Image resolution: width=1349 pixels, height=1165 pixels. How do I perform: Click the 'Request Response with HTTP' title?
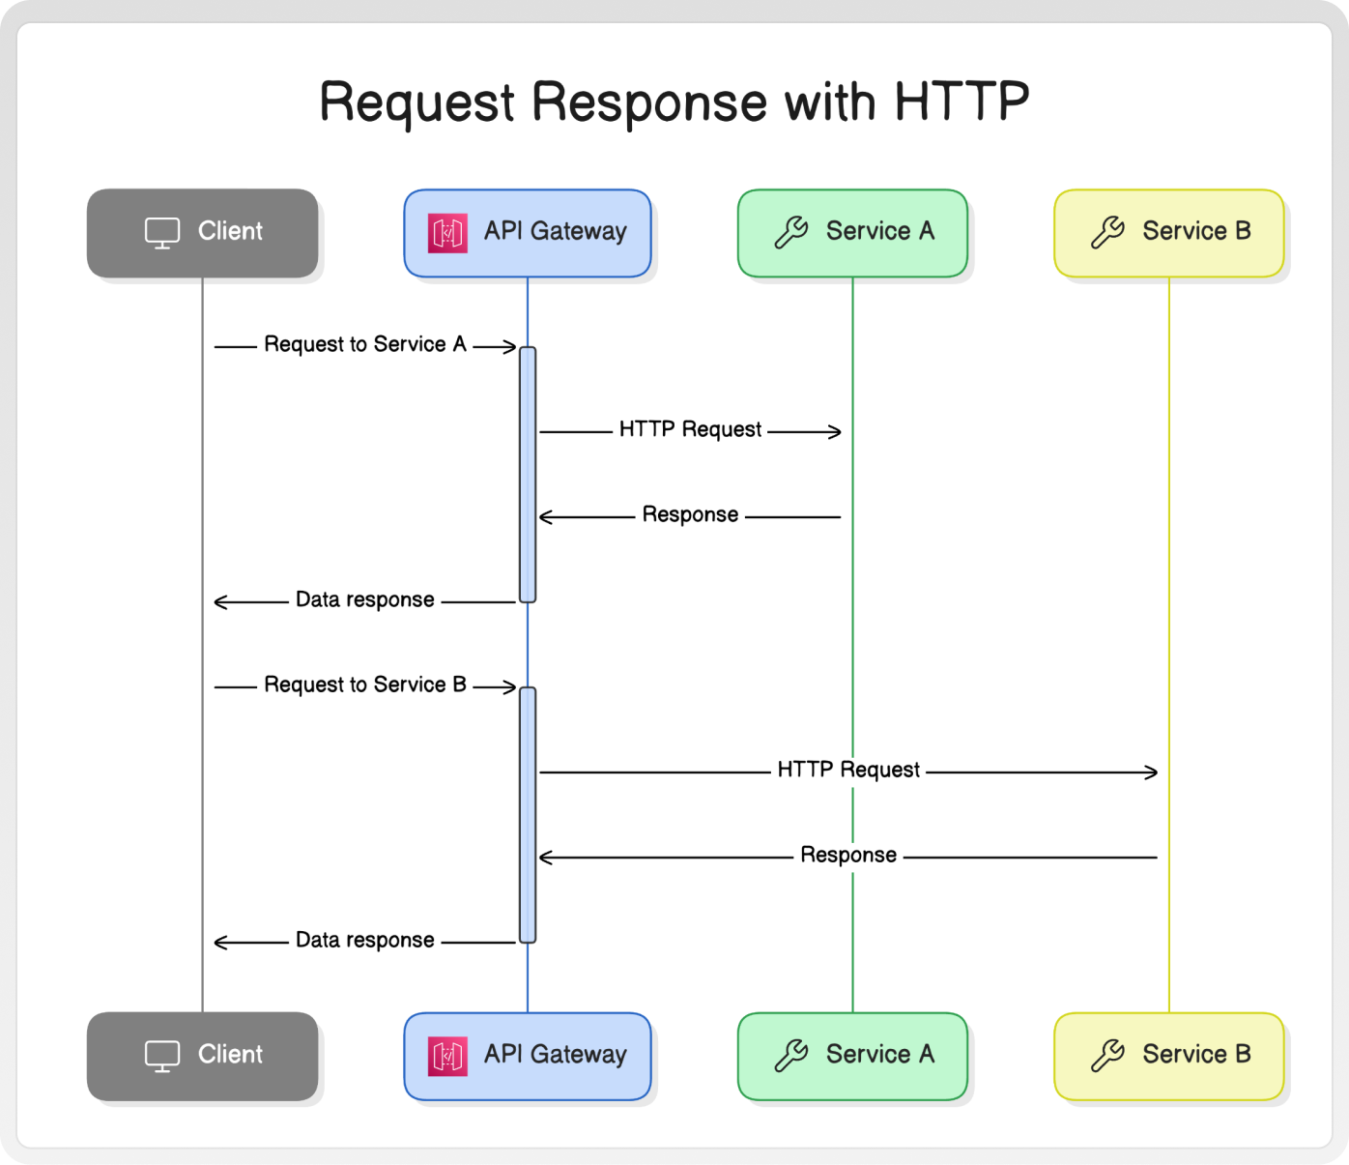[674, 102]
